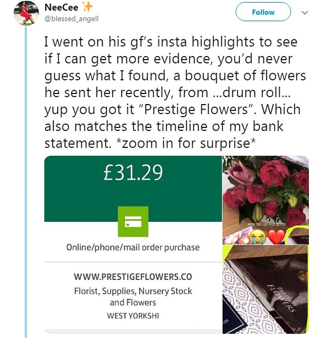Click the 'Florist, Supplies, Nursery Stock' category text
Viewport: 320px width, 338px height.
pyautogui.click(x=133, y=292)
